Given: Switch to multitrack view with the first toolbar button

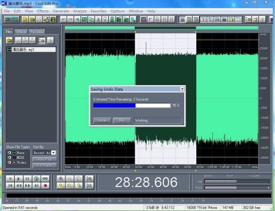Looking at the screenshot, I should [x=12, y=19].
